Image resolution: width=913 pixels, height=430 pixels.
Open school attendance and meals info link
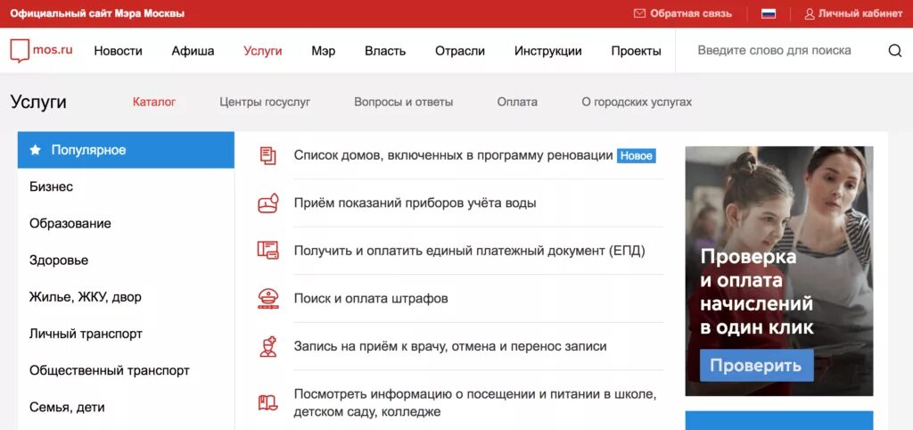tap(475, 402)
